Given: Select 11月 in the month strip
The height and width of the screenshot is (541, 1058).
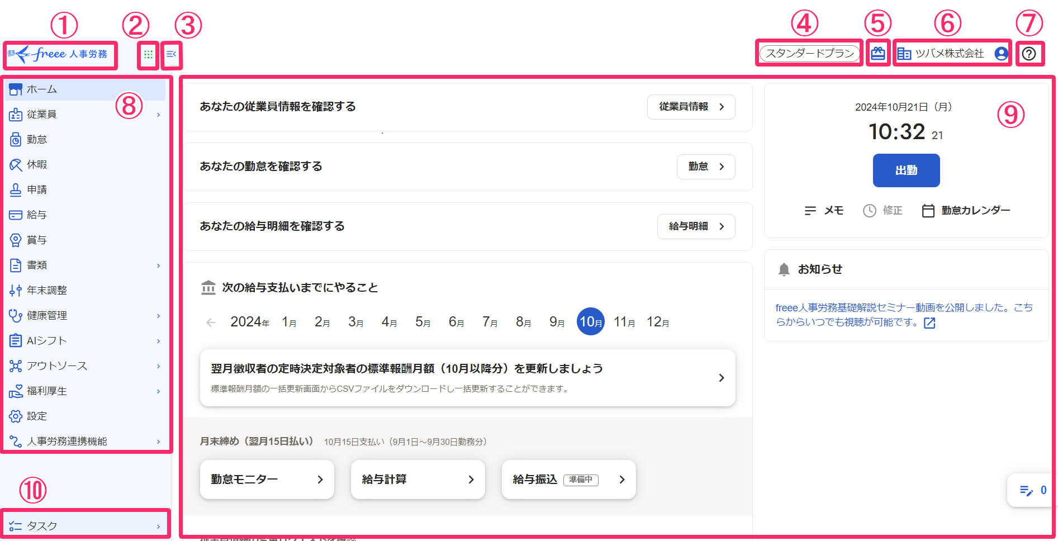Looking at the screenshot, I should click(x=624, y=322).
